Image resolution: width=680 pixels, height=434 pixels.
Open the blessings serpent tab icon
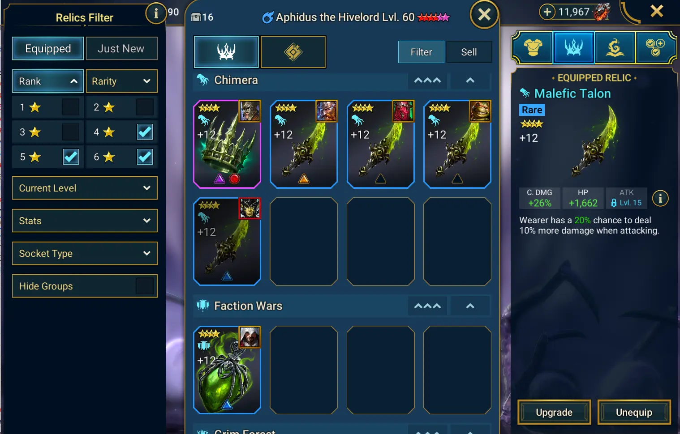[615, 47]
